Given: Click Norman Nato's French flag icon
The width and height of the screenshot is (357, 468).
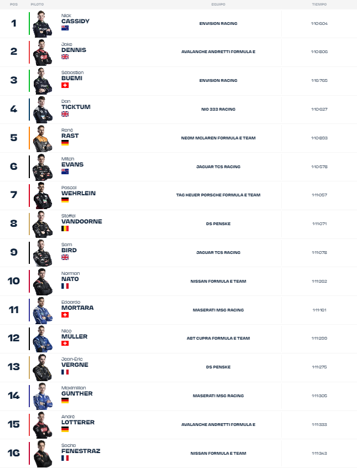Looking at the screenshot, I should point(65,286).
